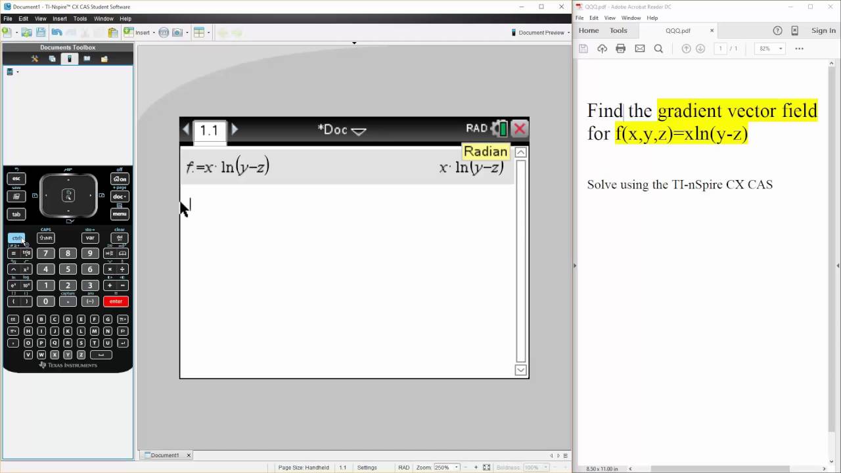Click the esc key on the keypad
Viewport: 841px width, 473px height.
point(16,179)
